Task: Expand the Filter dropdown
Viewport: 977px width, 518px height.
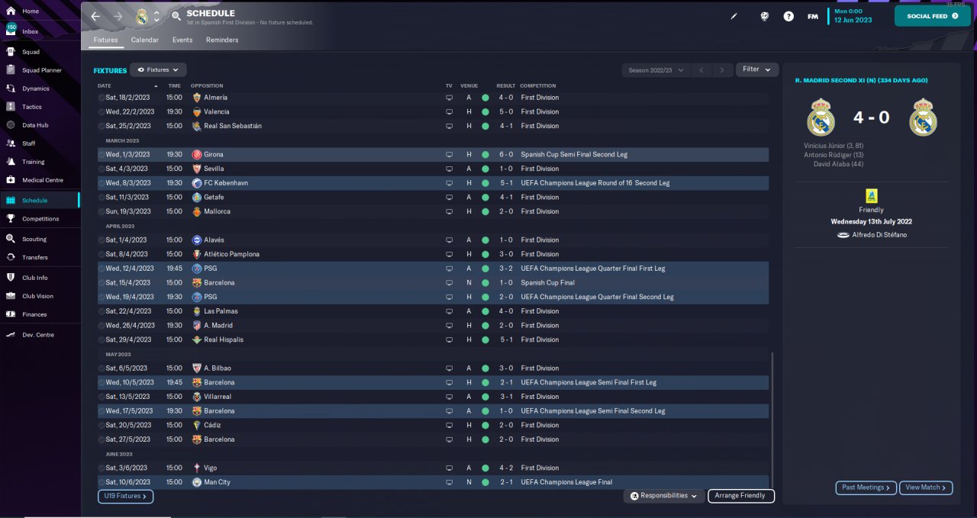Action: [x=757, y=69]
